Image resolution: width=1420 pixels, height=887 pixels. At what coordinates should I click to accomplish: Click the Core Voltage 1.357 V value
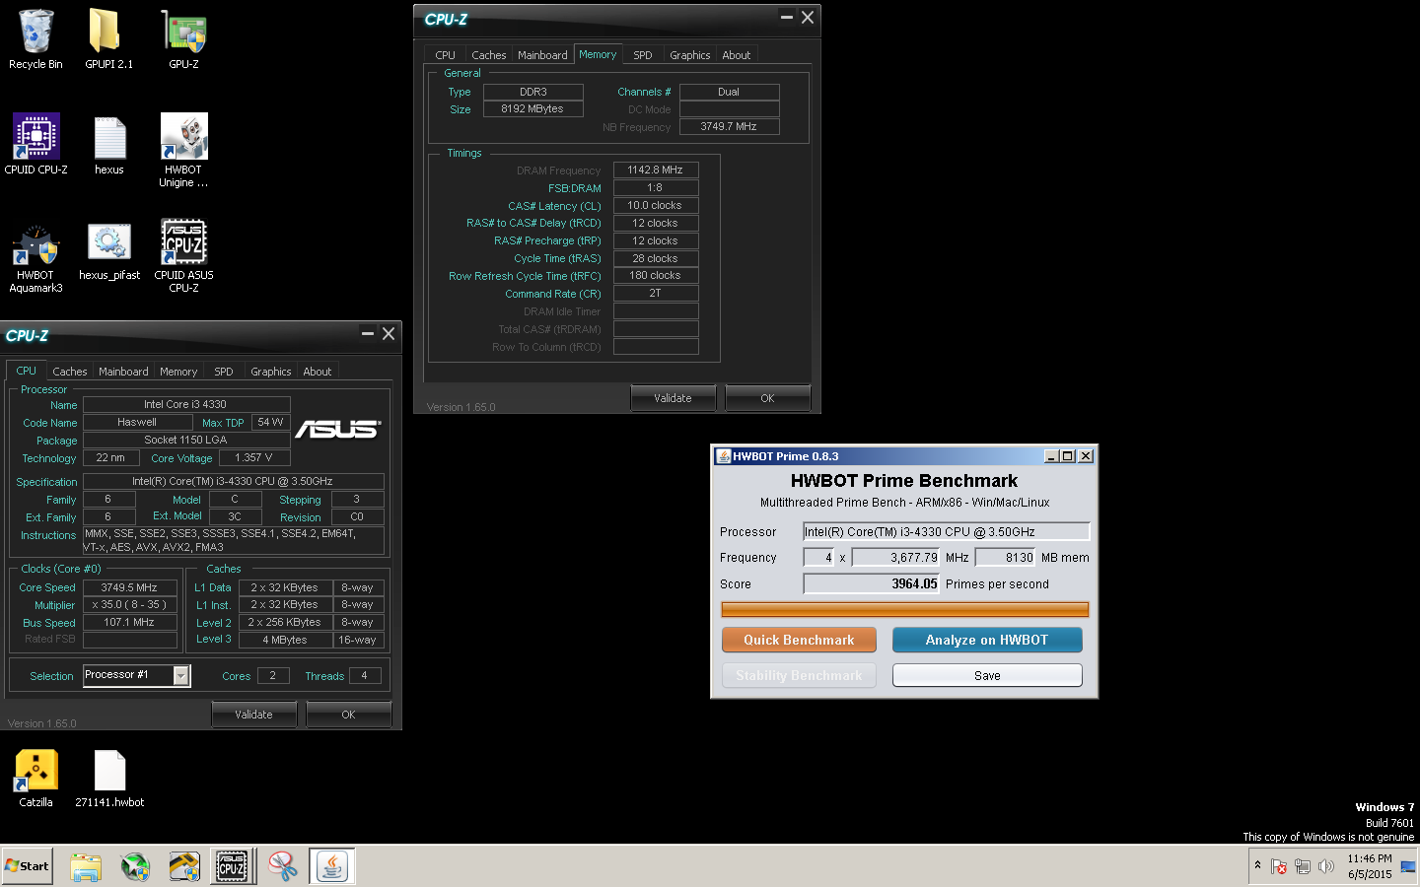(x=254, y=457)
